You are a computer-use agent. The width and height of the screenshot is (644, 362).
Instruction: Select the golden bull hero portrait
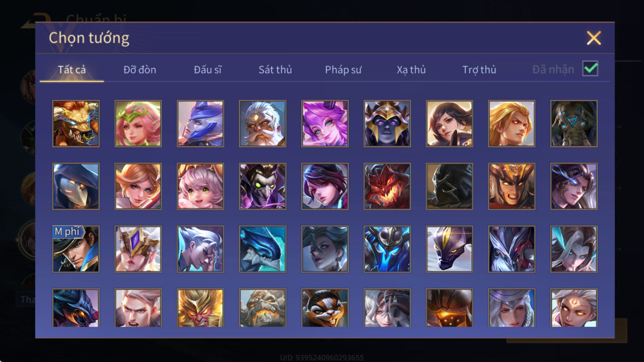(76, 123)
